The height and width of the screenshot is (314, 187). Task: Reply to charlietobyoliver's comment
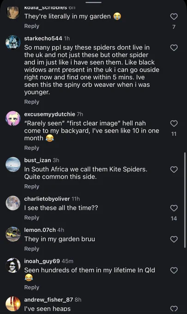(32, 217)
